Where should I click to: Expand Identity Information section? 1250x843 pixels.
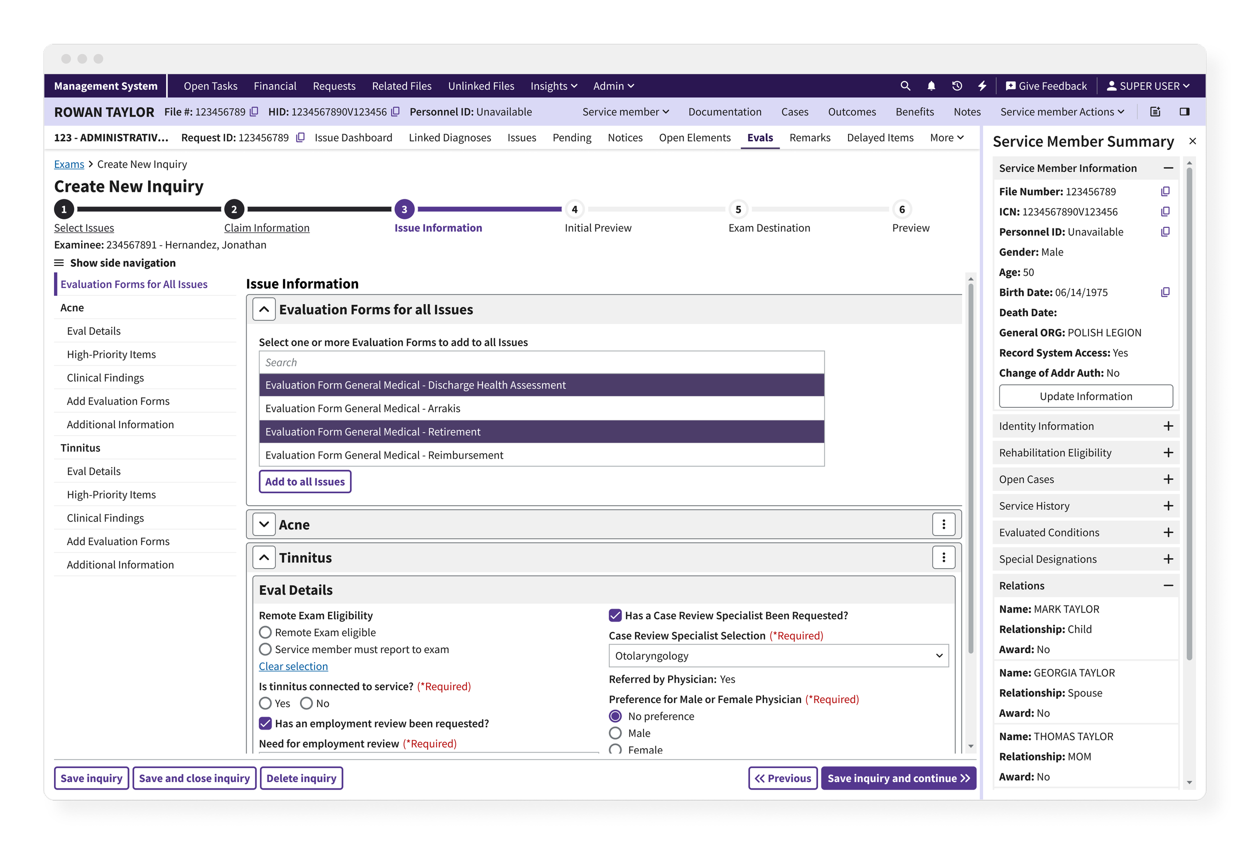(x=1167, y=426)
